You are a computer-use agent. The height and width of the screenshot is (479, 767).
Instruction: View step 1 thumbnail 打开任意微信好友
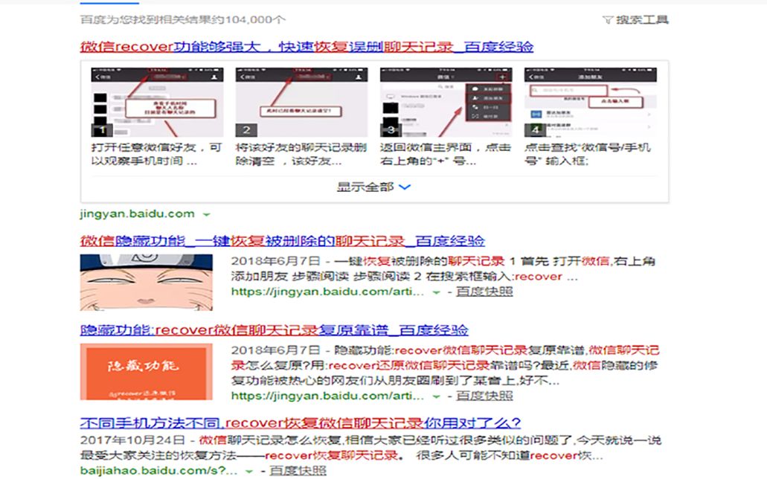click(x=157, y=102)
